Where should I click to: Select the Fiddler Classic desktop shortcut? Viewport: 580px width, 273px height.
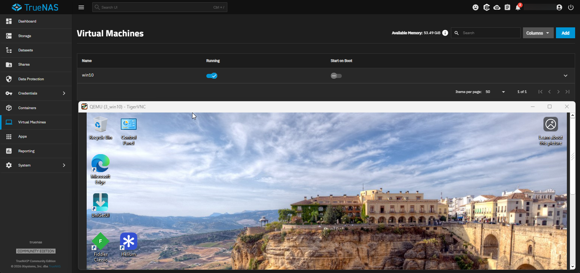[101, 247]
